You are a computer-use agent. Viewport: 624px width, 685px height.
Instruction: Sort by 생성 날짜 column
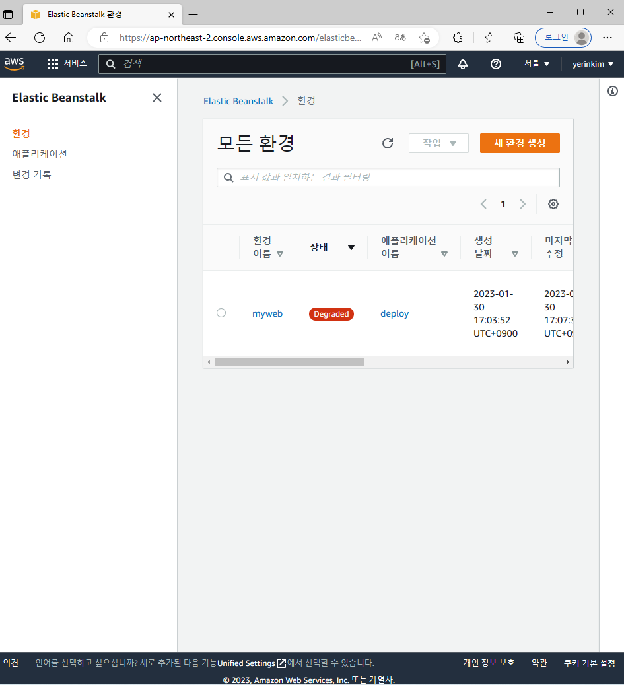(497, 247)
